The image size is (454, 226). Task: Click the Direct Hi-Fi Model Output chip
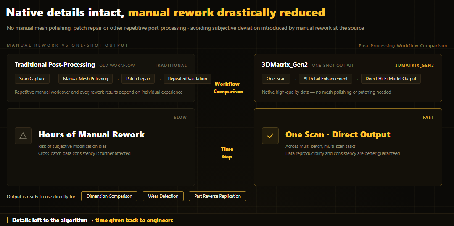[x=391, y=79]
